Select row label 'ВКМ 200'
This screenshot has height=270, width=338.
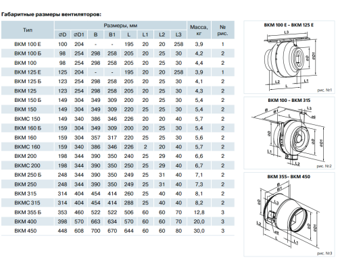(x=25, y=156)
